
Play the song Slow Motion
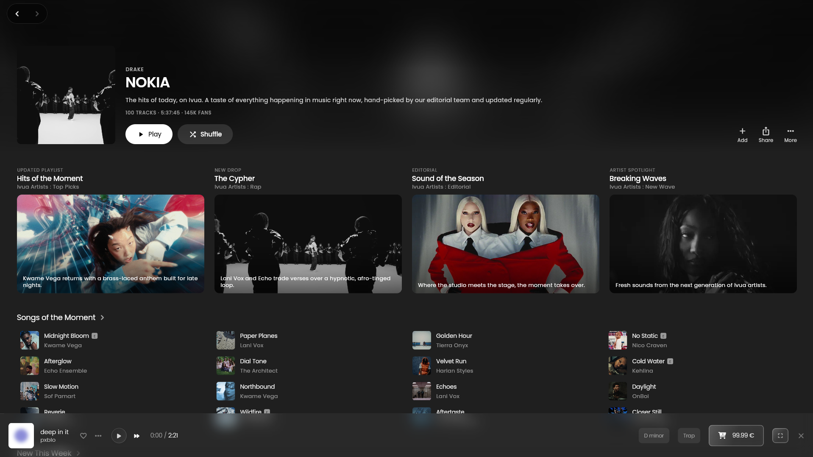pos(61,387)
